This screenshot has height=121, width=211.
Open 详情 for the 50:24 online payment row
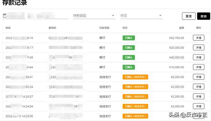coord(198,87)
